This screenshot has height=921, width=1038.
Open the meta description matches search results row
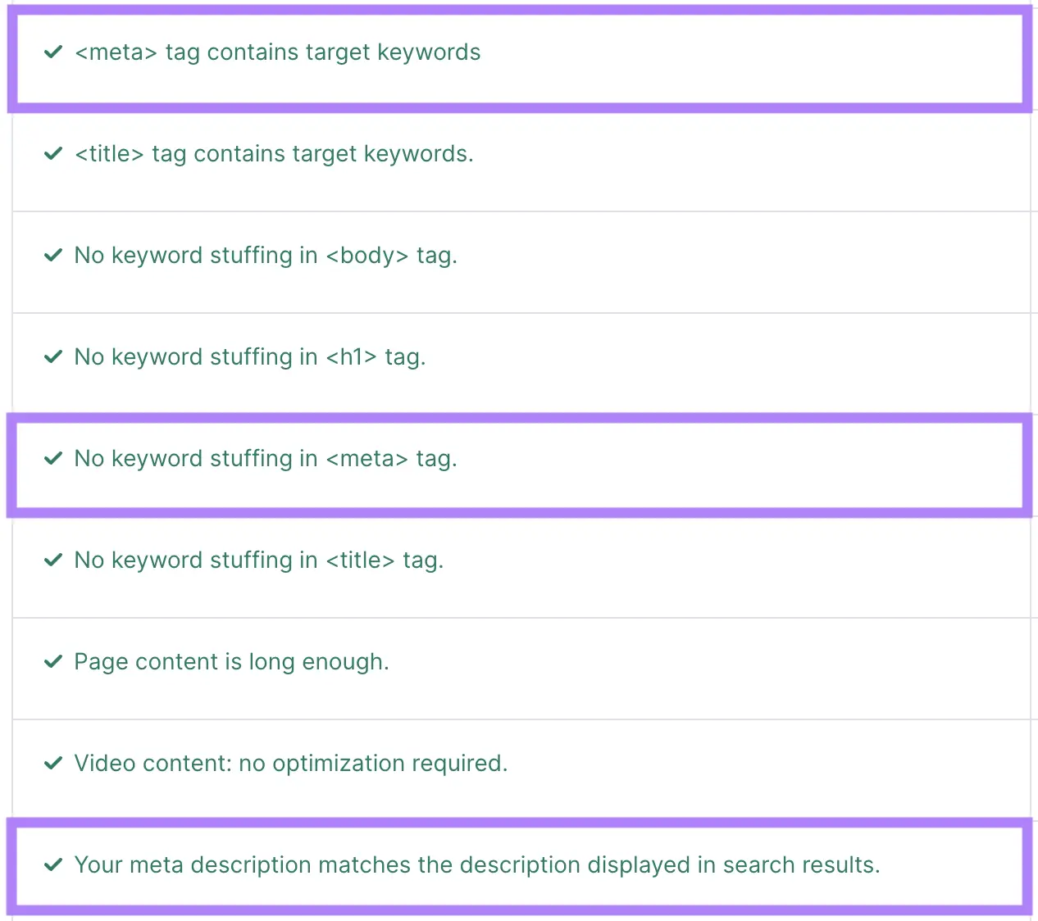point(476,864)
